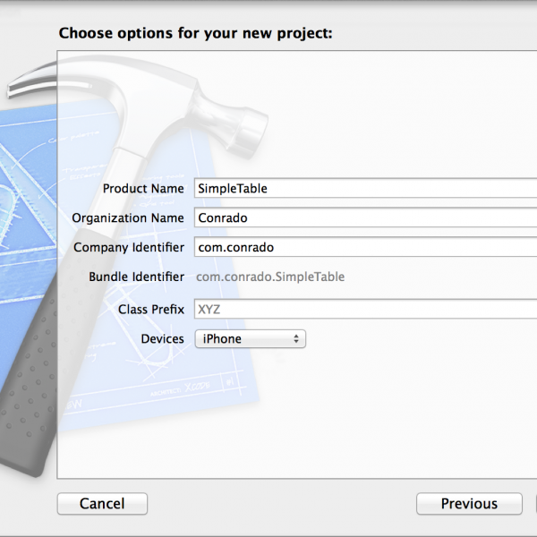Click the 'Choose options for your new project' heading
Image resolution: width=537 pixels, height=537 pixels.
(195, 33)
